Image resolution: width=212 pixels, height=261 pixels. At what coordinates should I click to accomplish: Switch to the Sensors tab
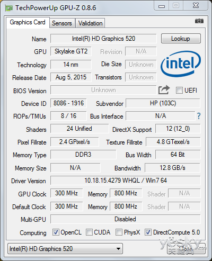coord(62,23)
